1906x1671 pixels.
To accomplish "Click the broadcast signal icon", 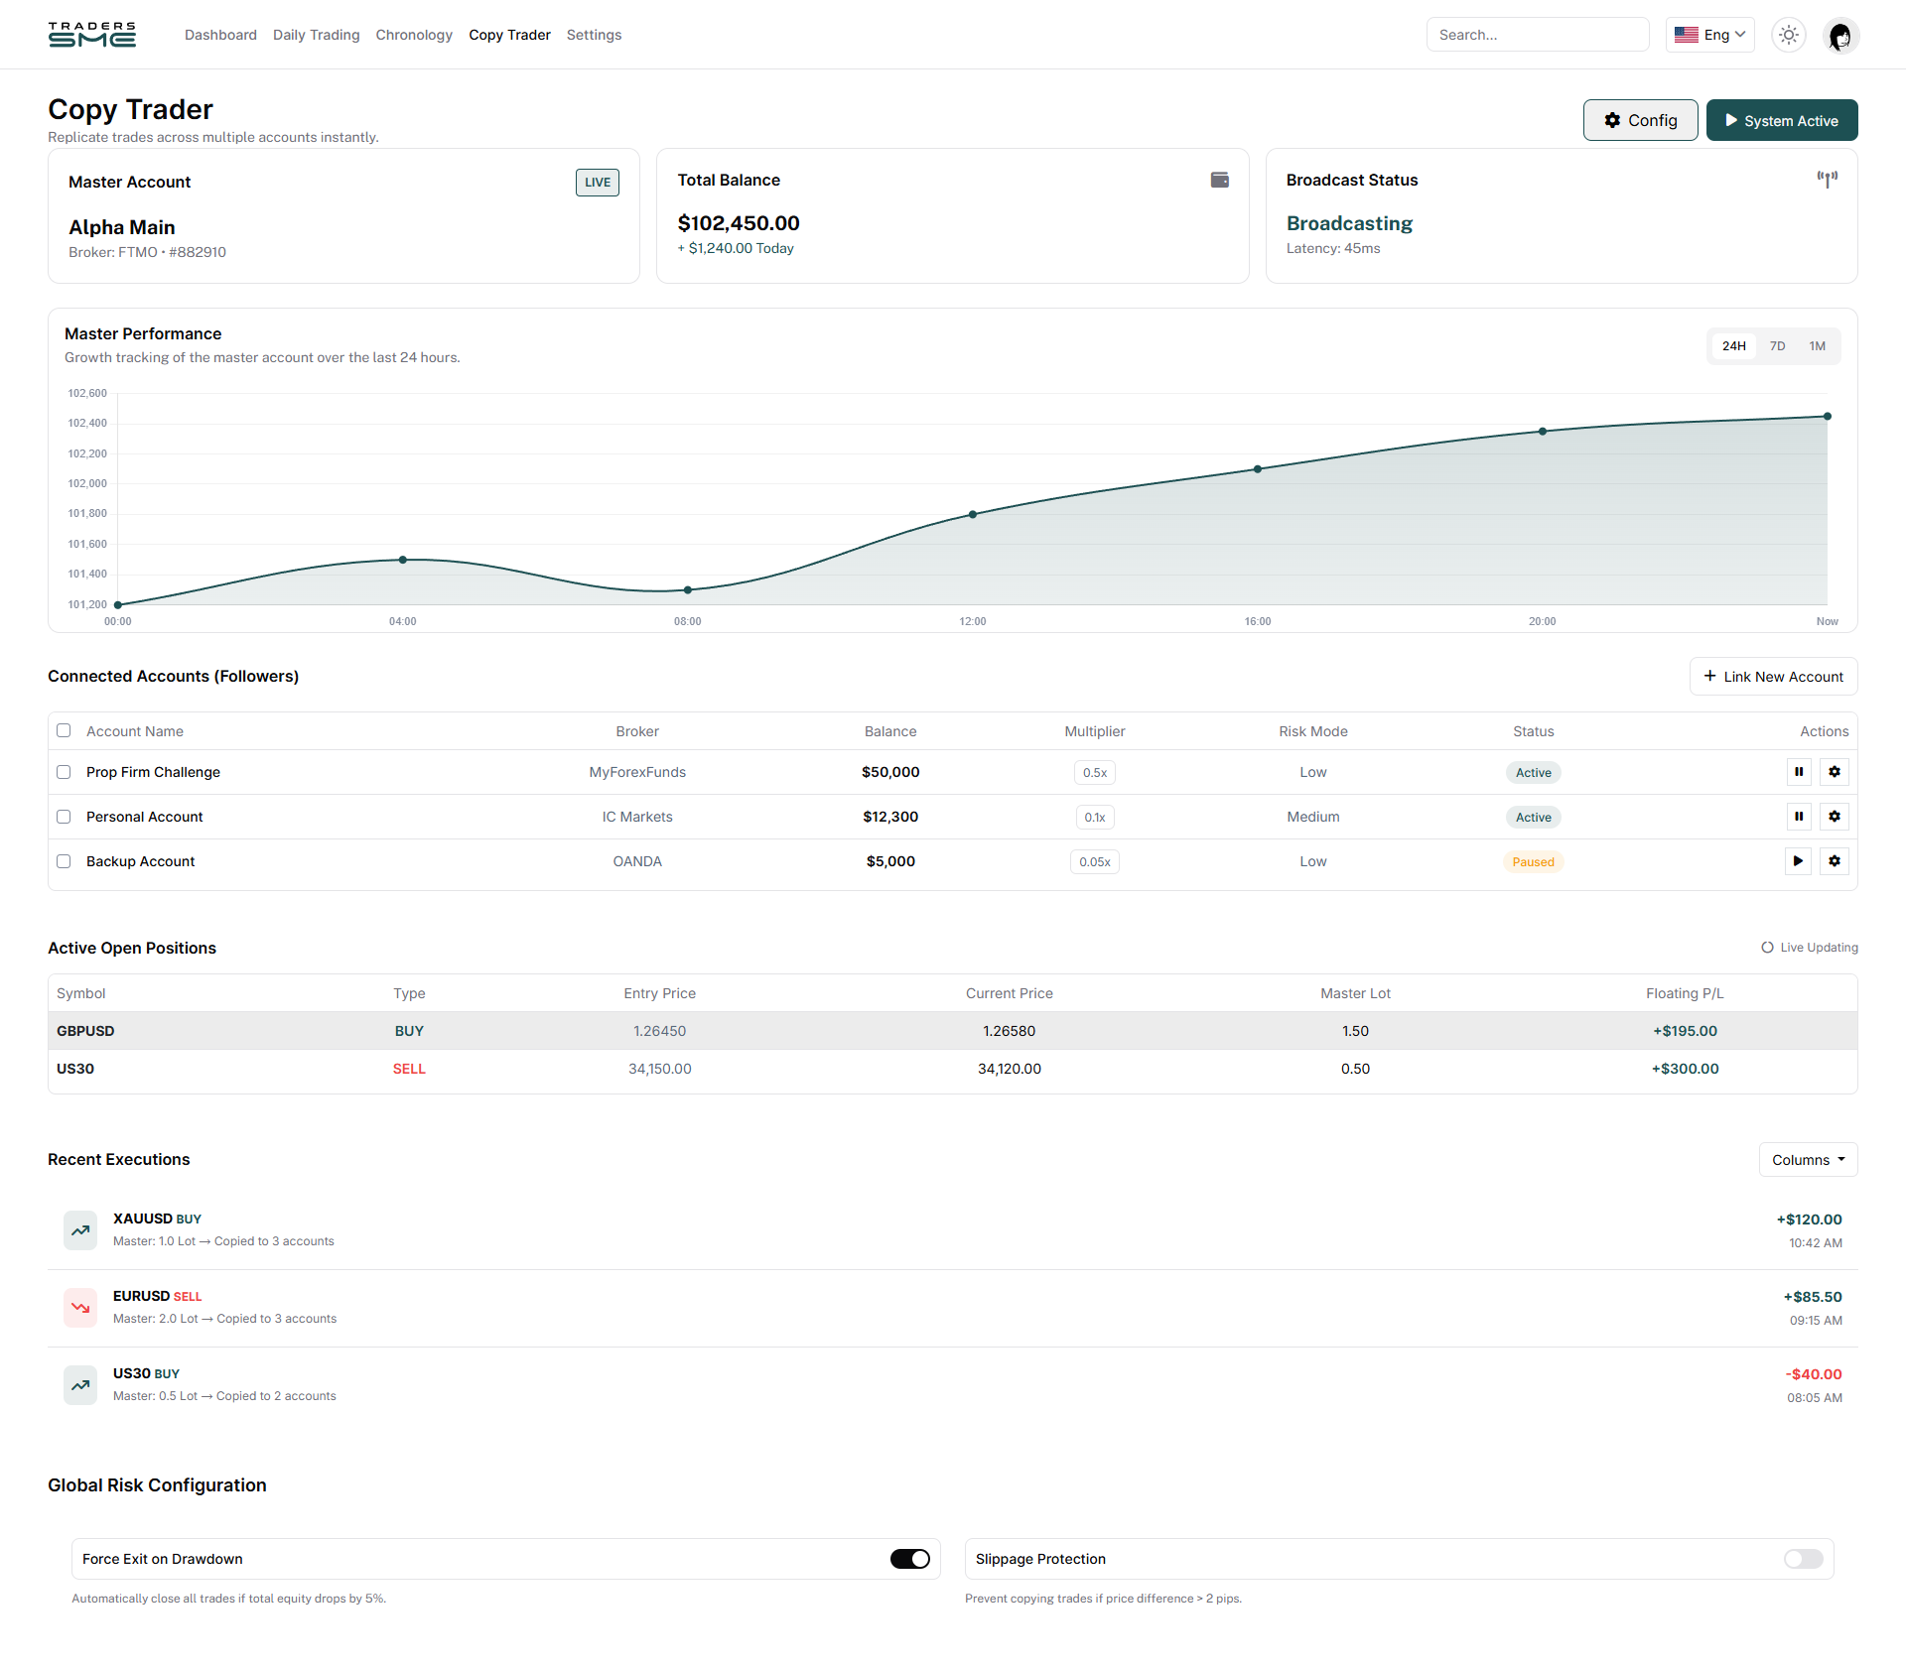I will pos(1828,180).
